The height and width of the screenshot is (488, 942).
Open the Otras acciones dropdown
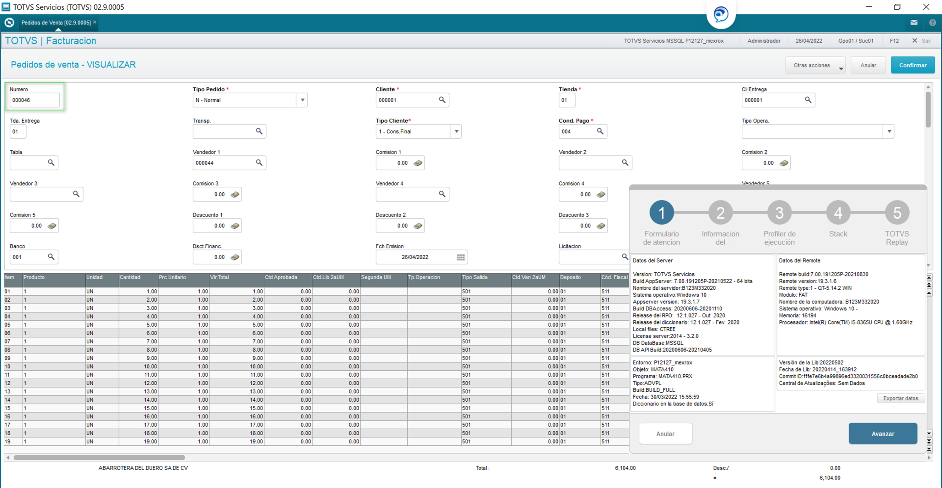[x=815, y=65]
